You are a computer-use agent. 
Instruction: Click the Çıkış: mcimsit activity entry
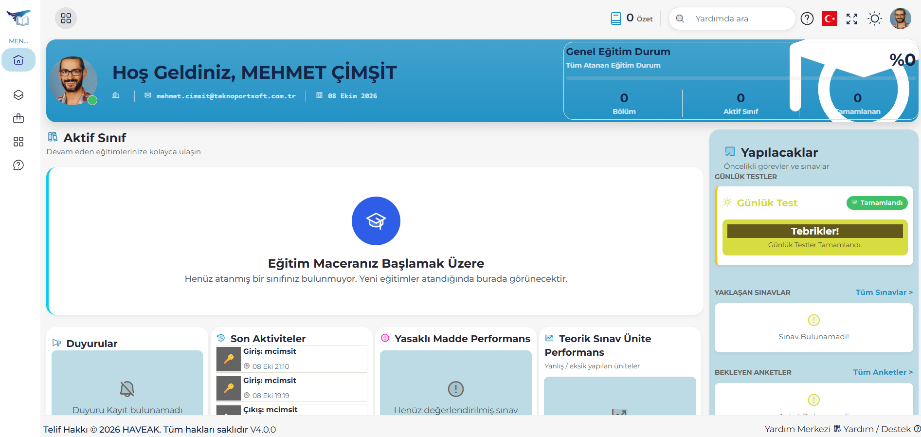[x=291, y=410]
